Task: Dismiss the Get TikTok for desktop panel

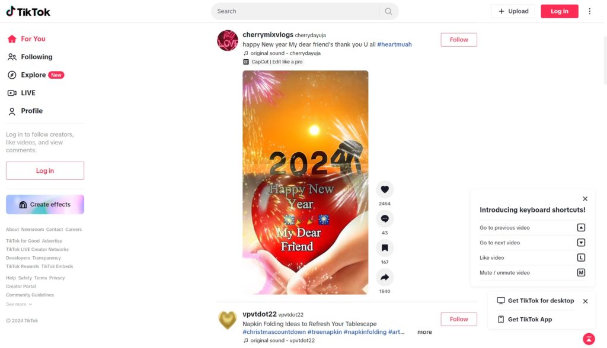Action: point(585,301)
